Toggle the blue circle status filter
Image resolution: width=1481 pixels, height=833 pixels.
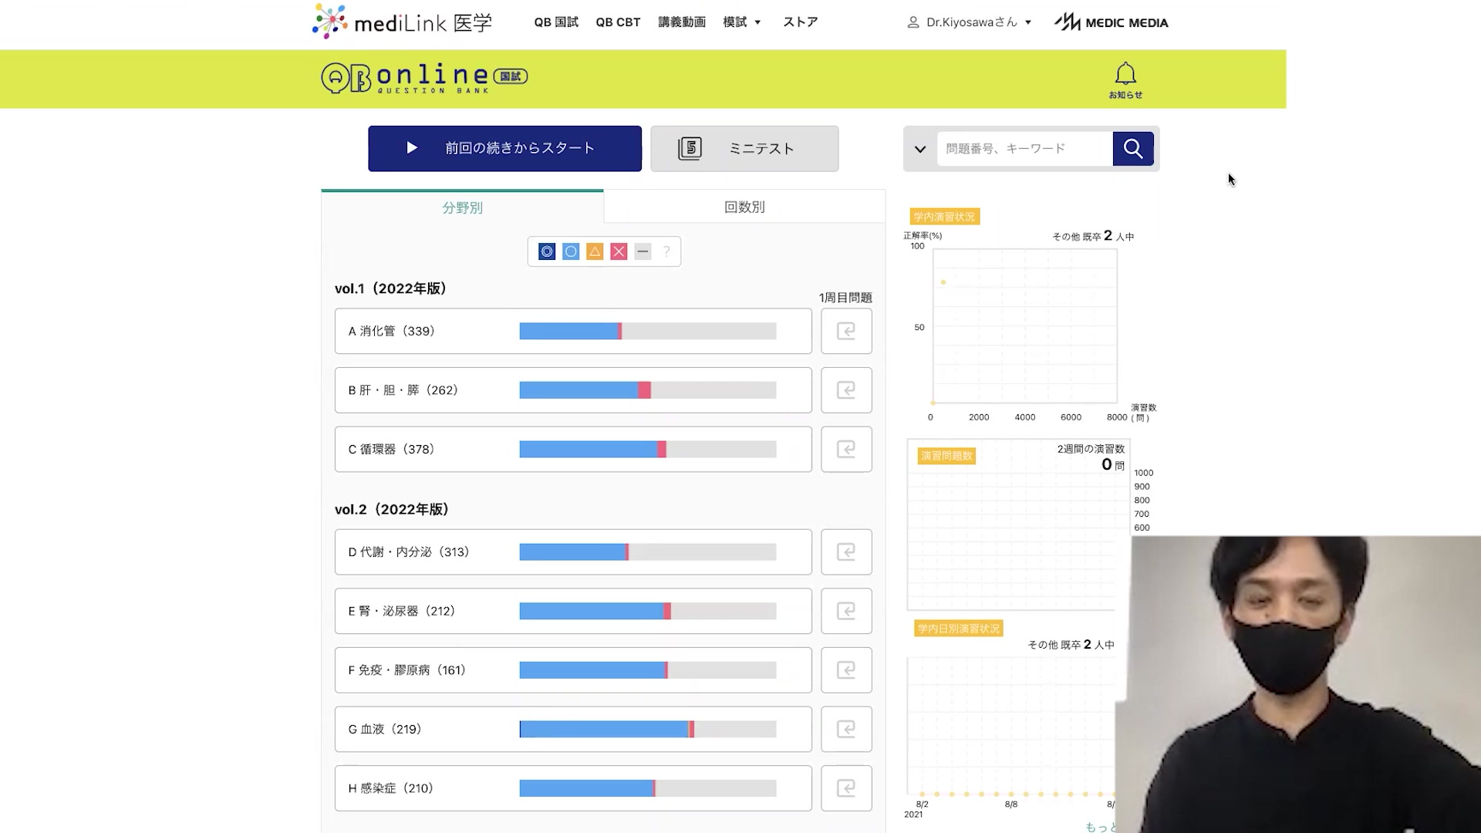pos(571,251)
